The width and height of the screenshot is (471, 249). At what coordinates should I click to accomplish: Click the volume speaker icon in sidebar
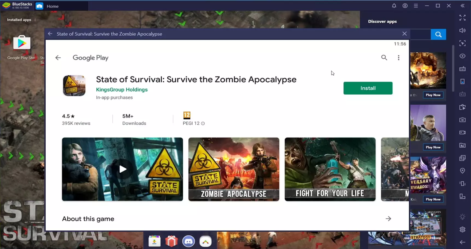462,30
